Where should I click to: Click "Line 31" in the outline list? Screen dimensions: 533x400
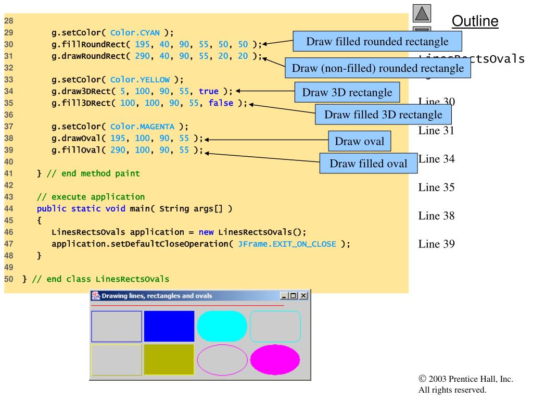[436, 131]
